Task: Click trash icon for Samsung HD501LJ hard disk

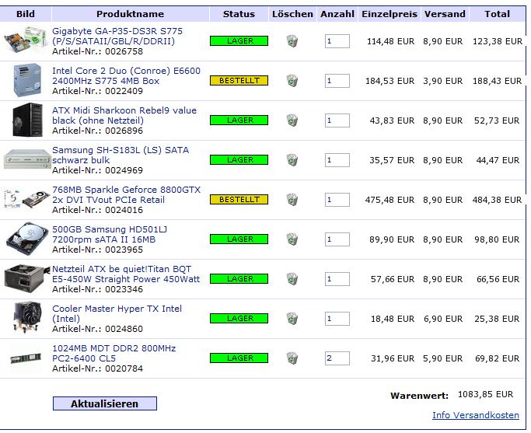Action: pos(292,239)
